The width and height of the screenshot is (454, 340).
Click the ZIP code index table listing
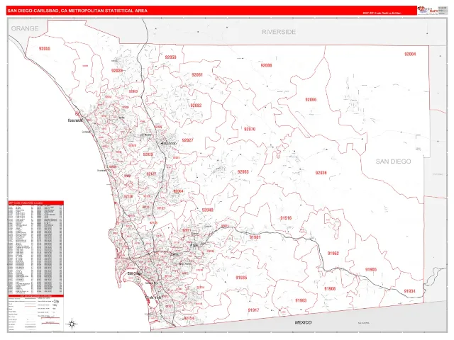pos(36,249)
